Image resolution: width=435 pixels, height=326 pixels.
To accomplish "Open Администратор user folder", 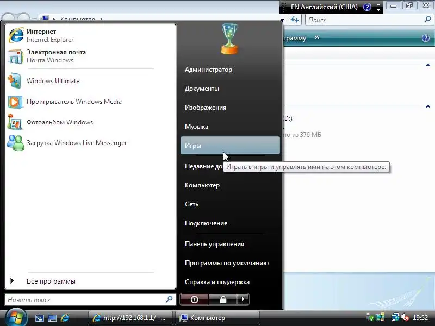I will (230, 70).
